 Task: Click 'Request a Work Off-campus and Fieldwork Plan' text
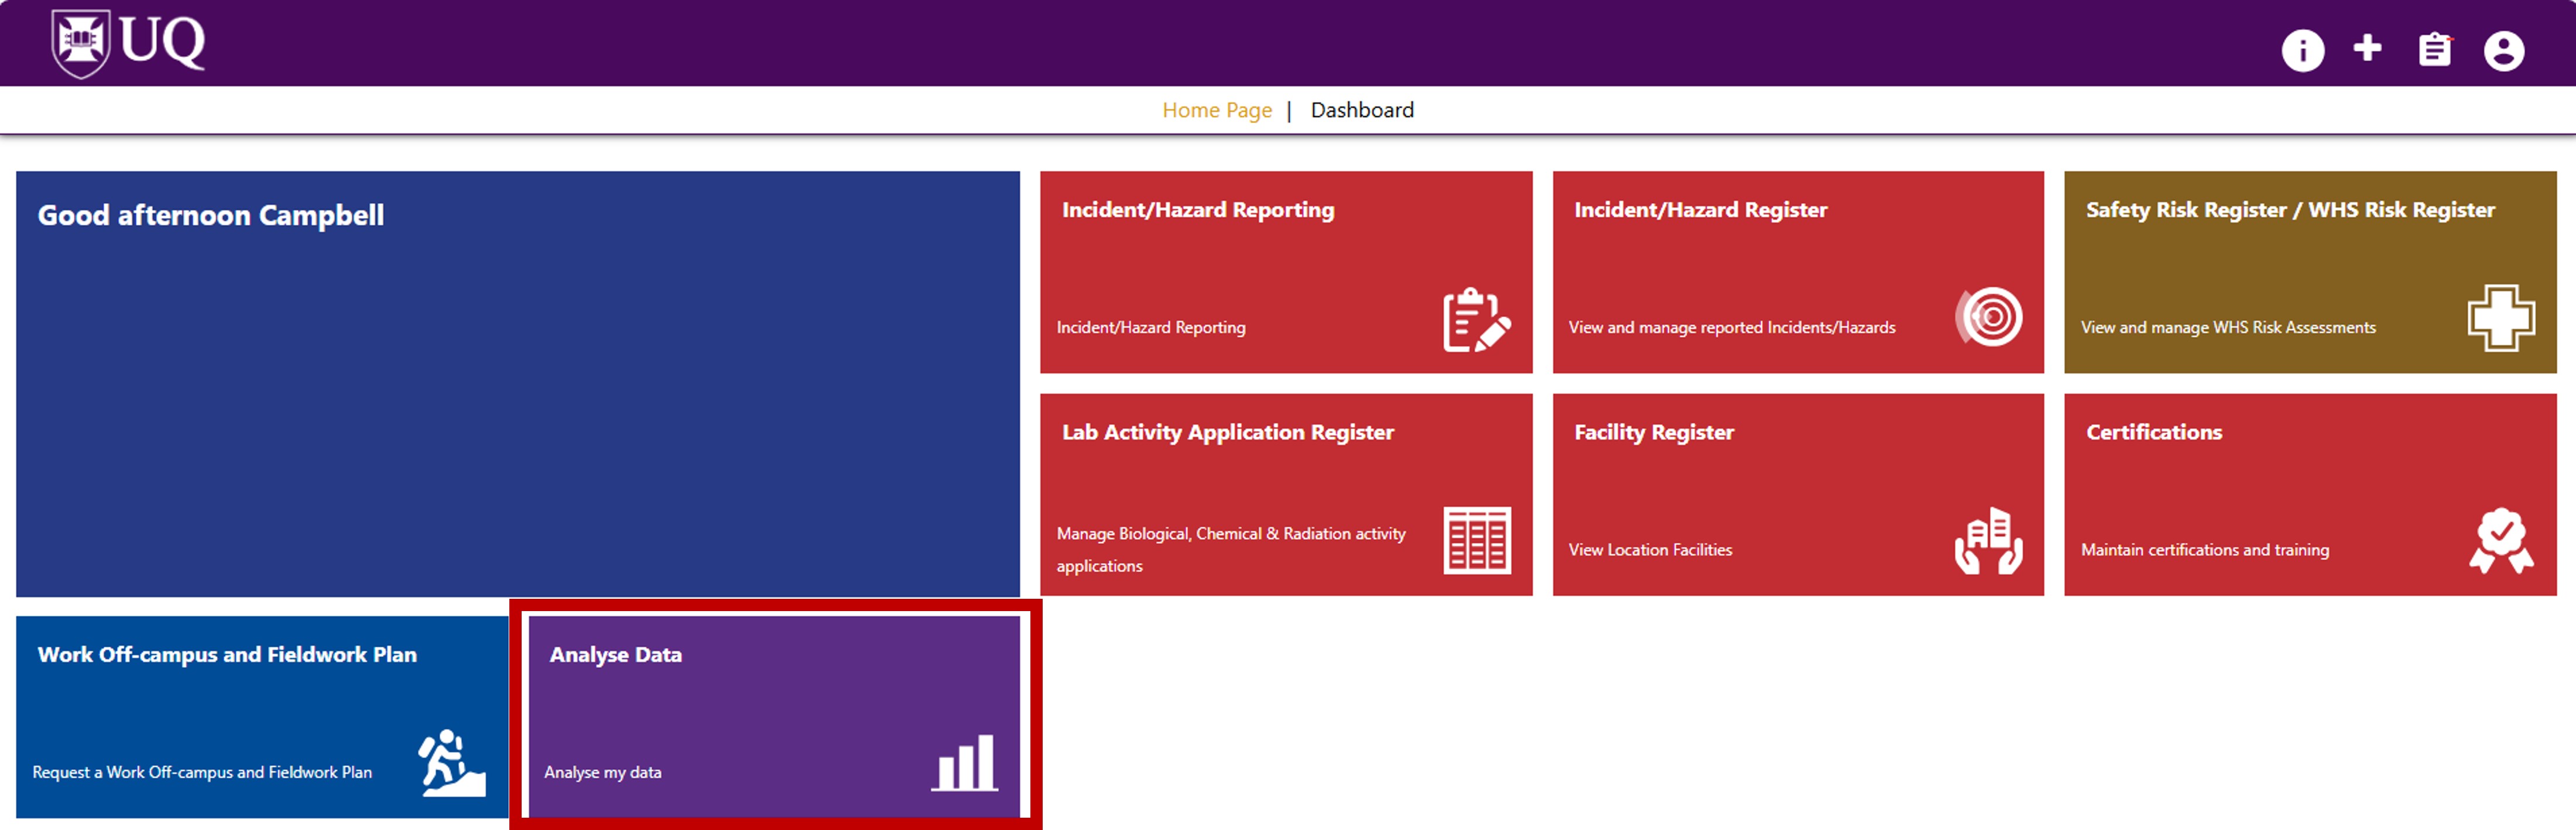pos(202,772)
